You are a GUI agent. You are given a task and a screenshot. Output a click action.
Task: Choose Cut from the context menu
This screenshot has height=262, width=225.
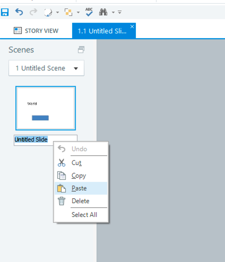(x=76, y=163)
